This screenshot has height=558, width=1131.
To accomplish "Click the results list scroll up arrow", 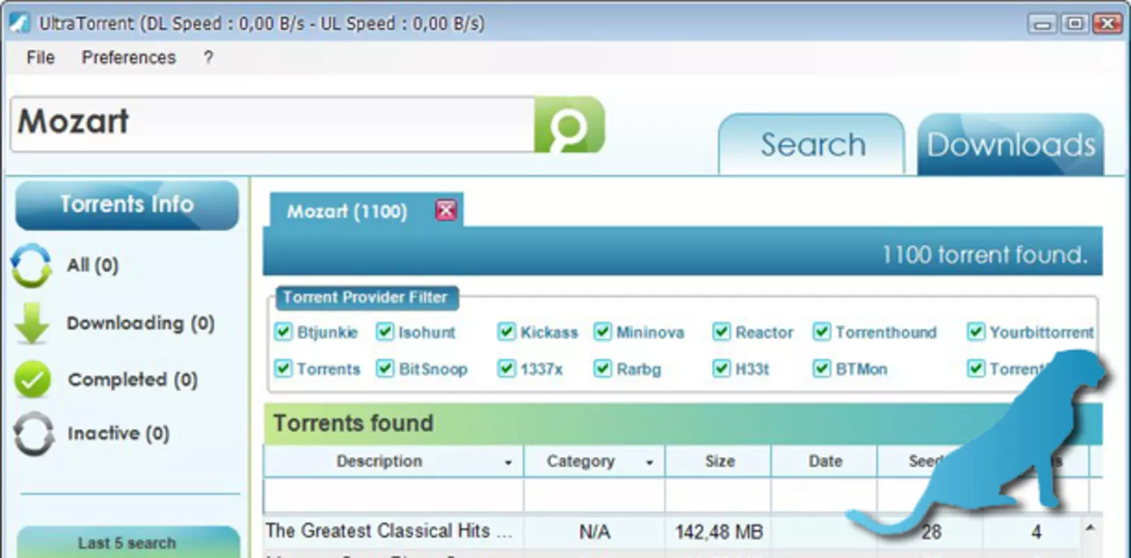I will pos(1091,528).
